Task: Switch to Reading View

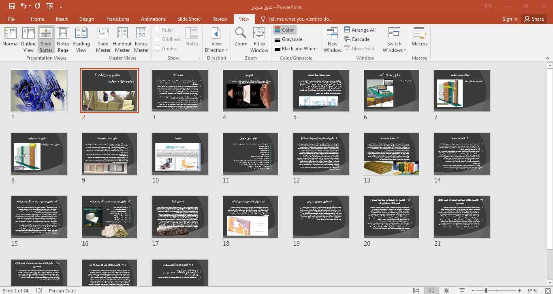Action: (81, 39)
